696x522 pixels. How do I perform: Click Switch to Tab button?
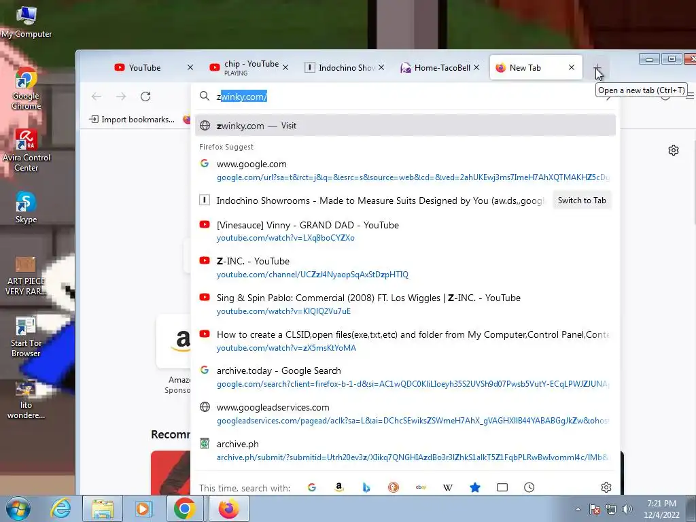click(x=582, y=201)
